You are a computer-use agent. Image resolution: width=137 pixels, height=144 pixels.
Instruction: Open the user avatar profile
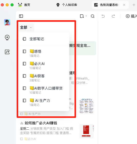(x=7, y=22)
